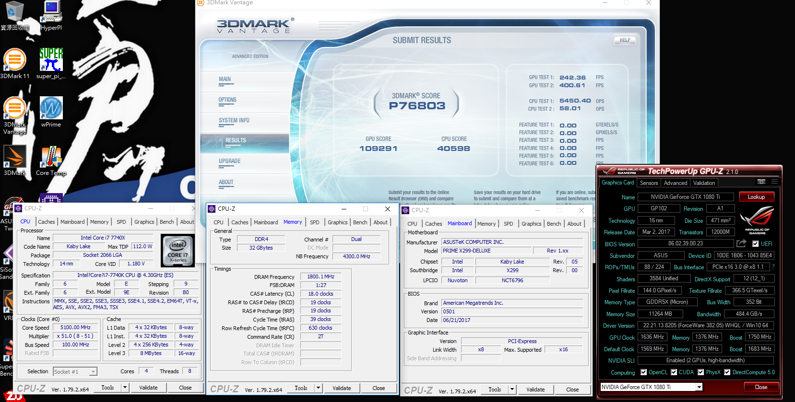795x402 pixels.
Task: Expand the Tools arrow in the CPU-Z Memory window
Action: pyautogui.click(x=319, y=388)
